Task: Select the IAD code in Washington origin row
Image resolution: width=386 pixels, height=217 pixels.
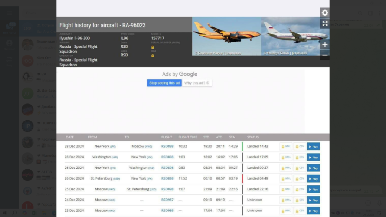Action: pos(115,157)
